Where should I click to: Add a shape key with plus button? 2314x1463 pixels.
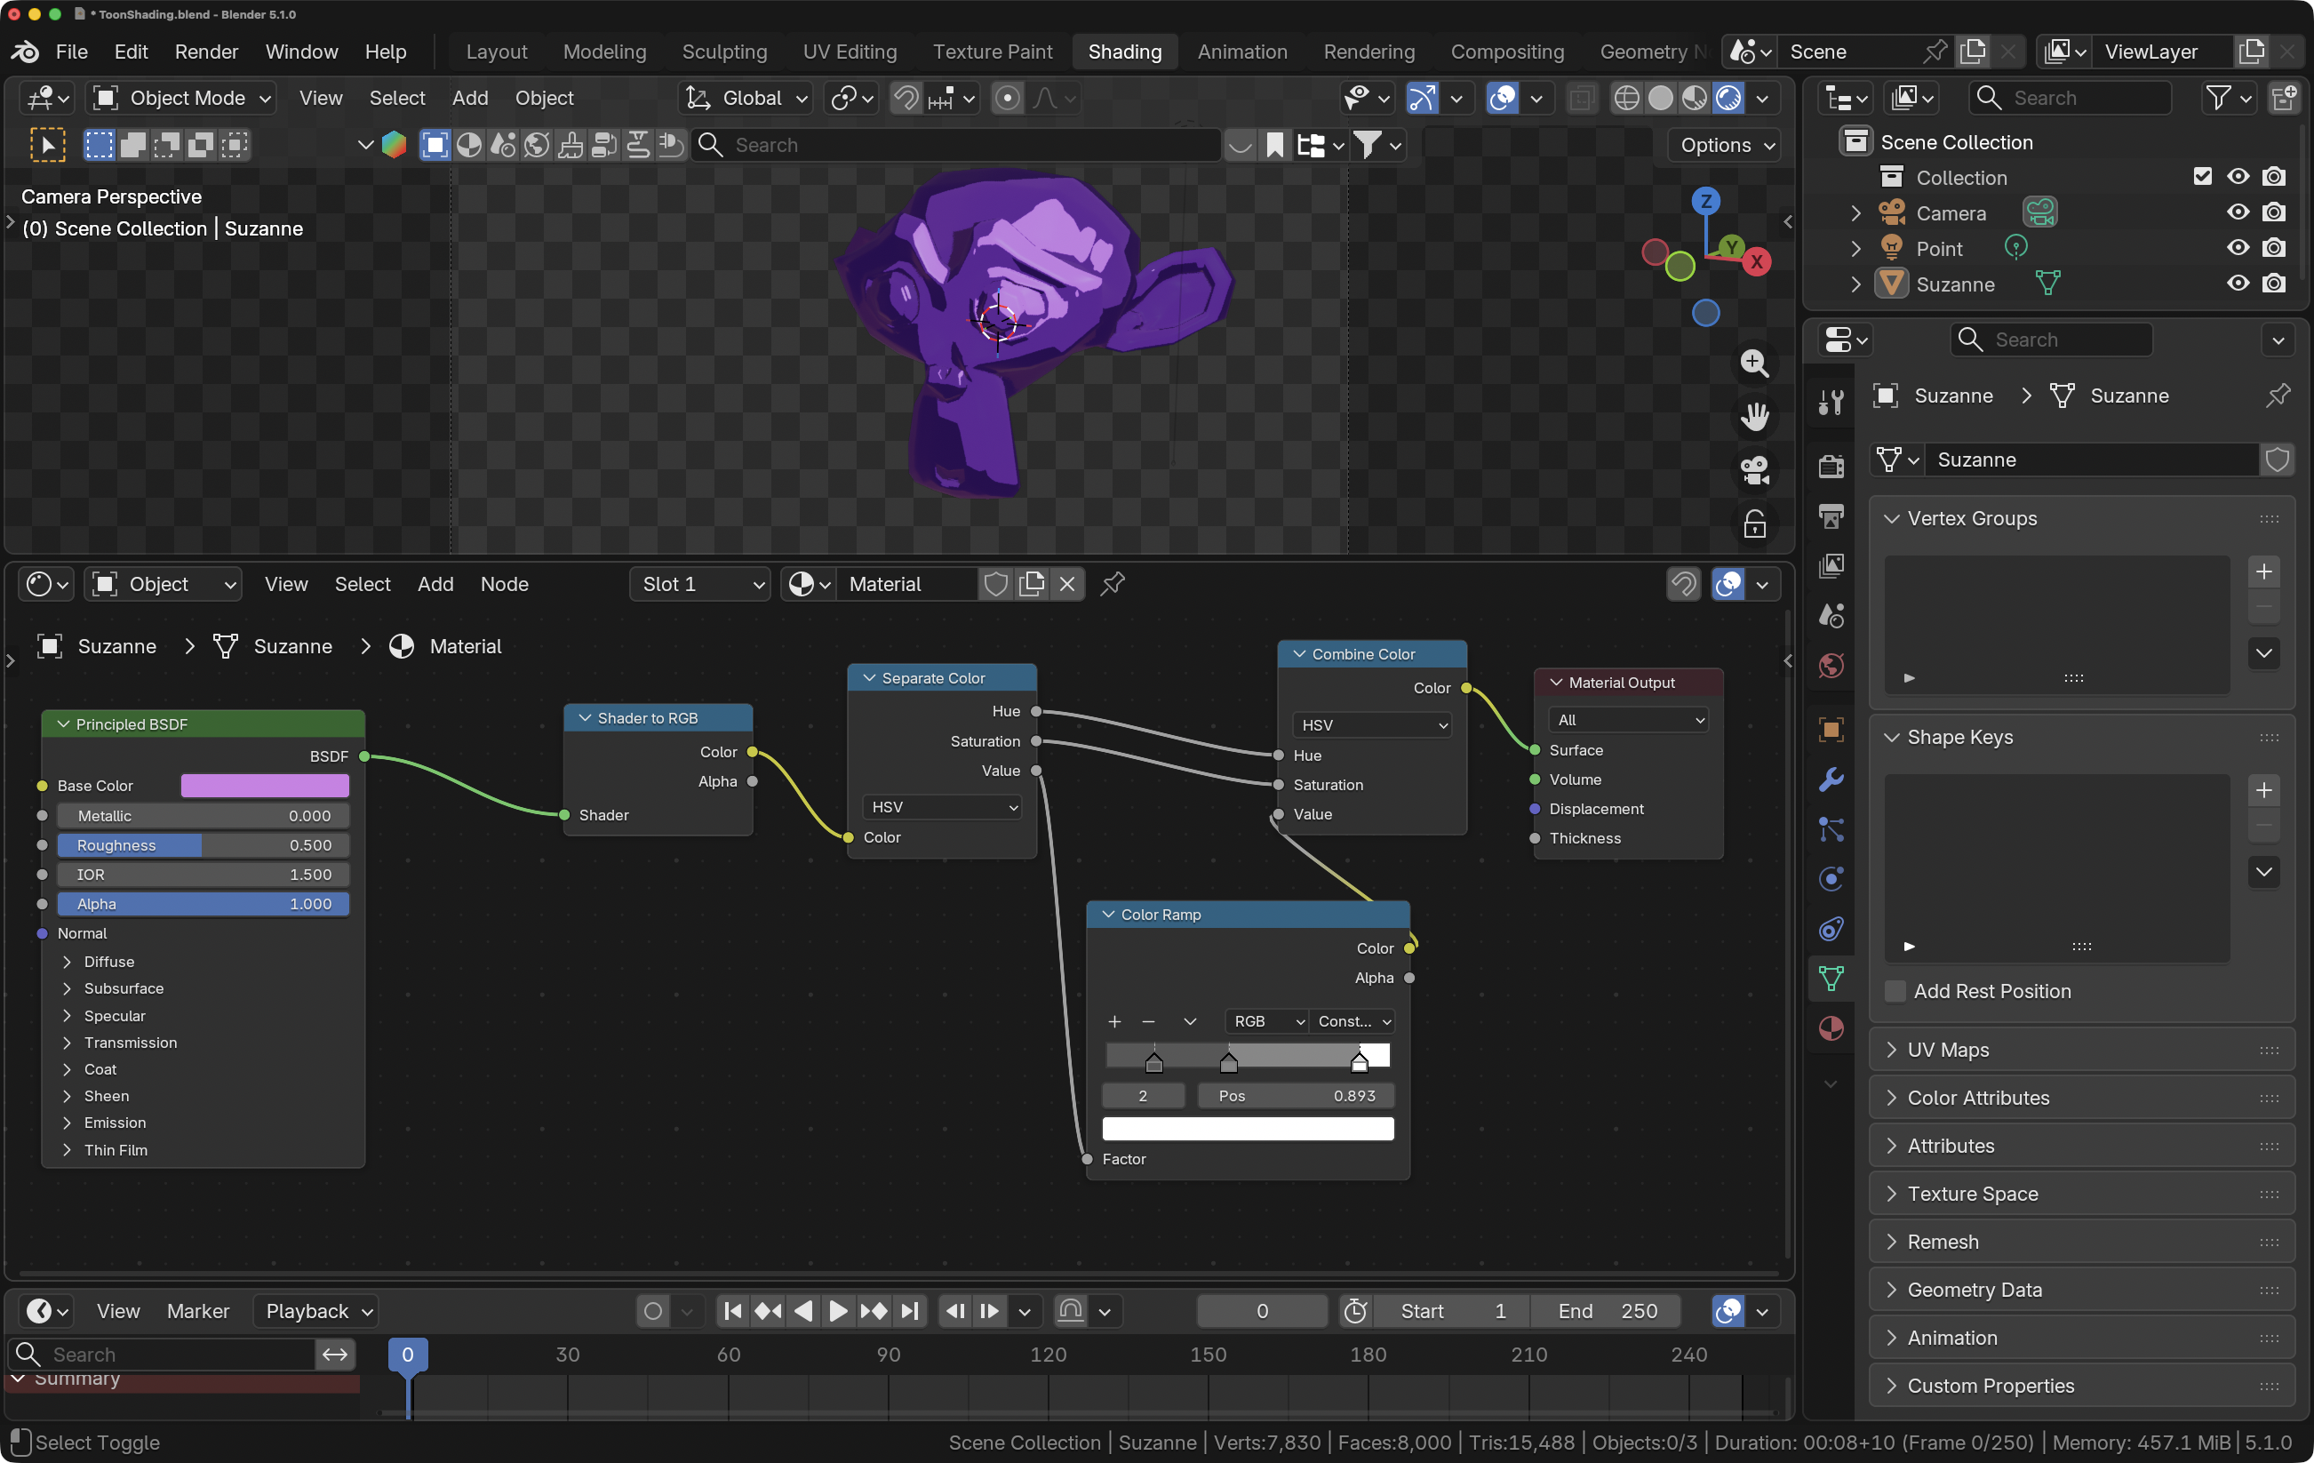click(x=2264, y=790)
